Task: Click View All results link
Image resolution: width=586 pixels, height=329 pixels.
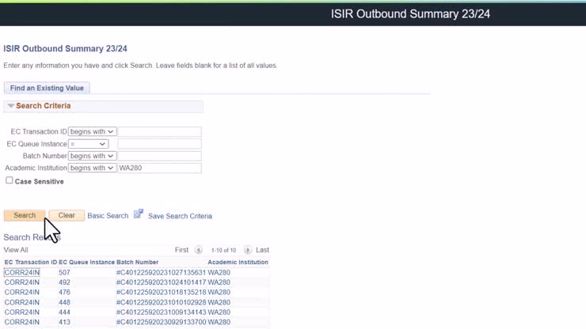Action: (x=16, y=250)
